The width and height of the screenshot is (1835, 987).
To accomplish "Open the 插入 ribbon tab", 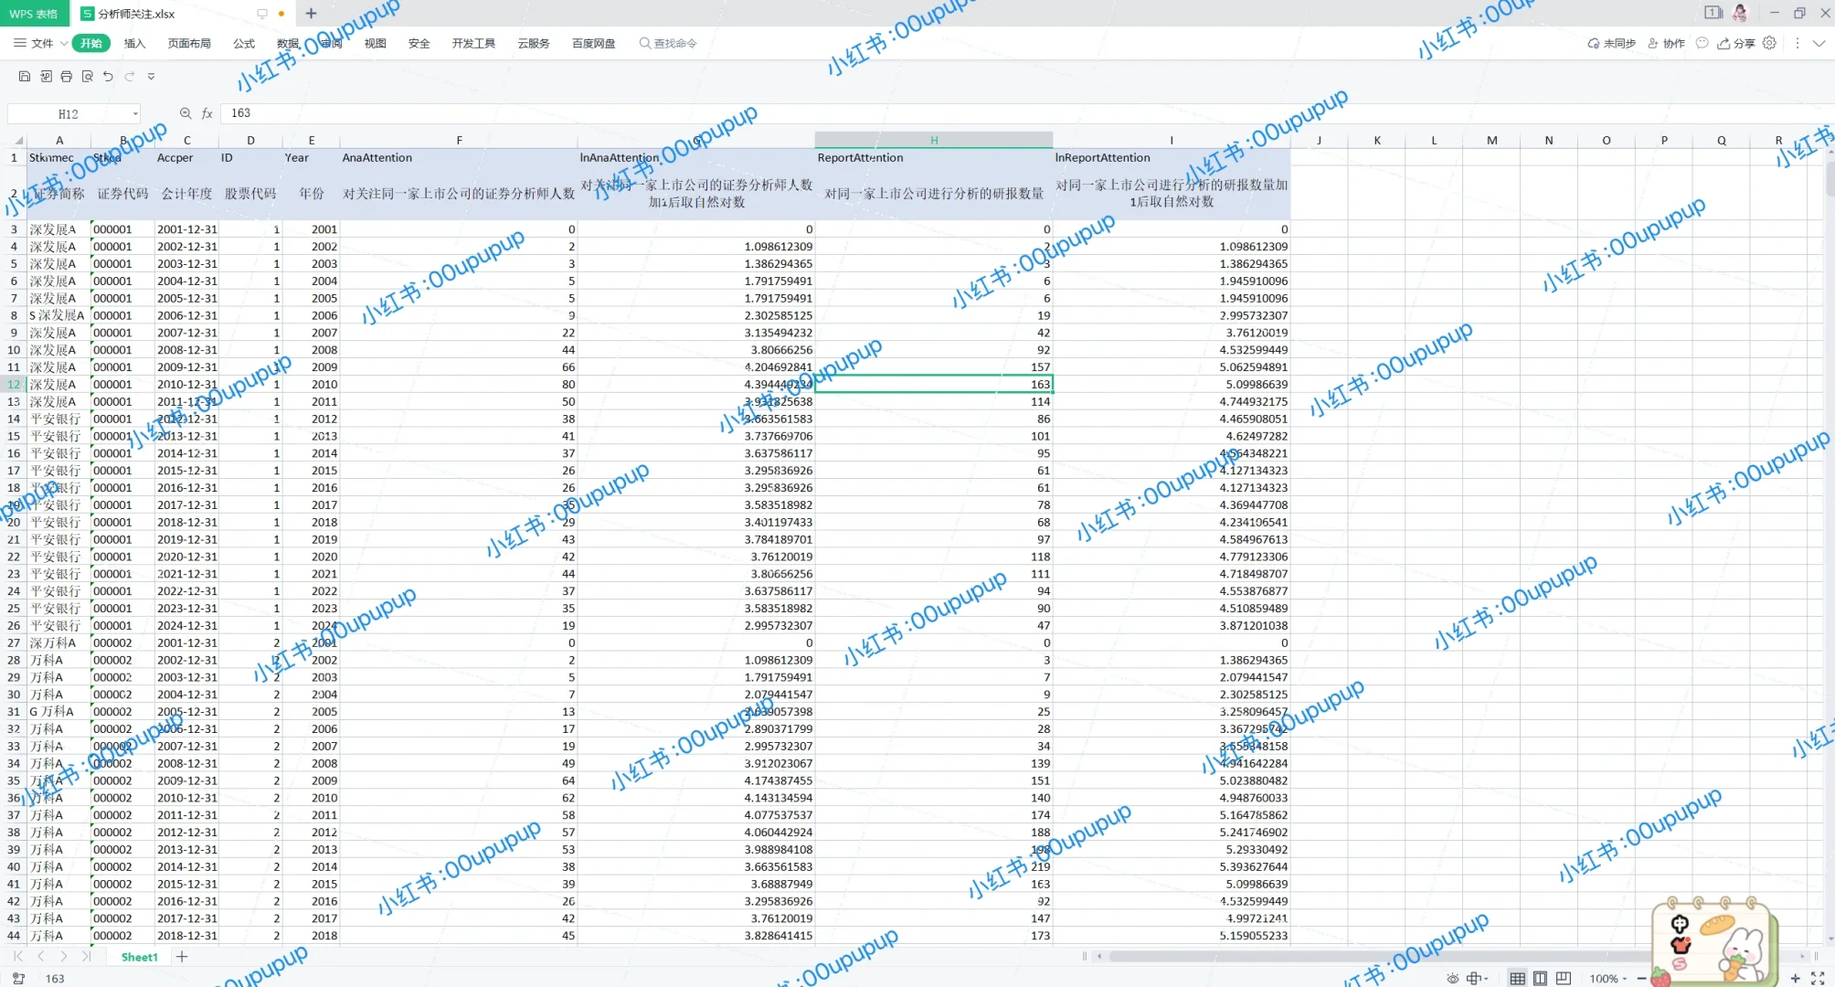I will 134,43.
